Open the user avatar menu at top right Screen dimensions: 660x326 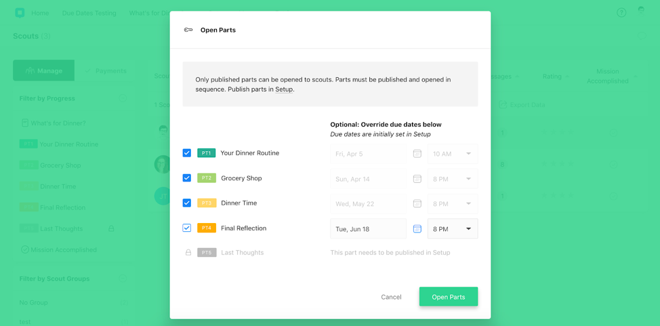tap(641, 11)
